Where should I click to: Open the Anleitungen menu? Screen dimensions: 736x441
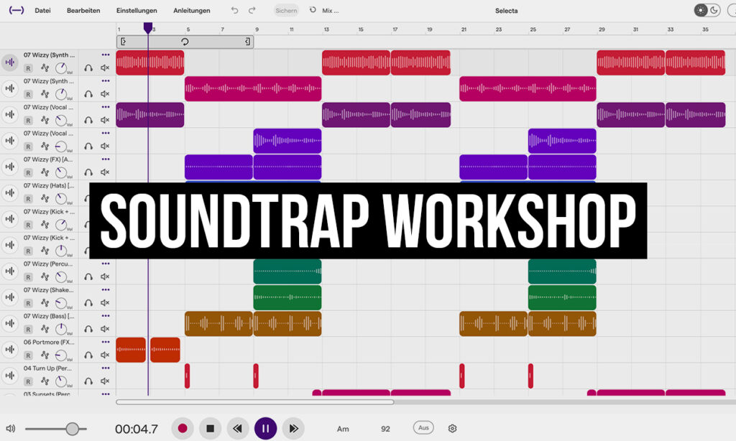(x=191, y=10)
